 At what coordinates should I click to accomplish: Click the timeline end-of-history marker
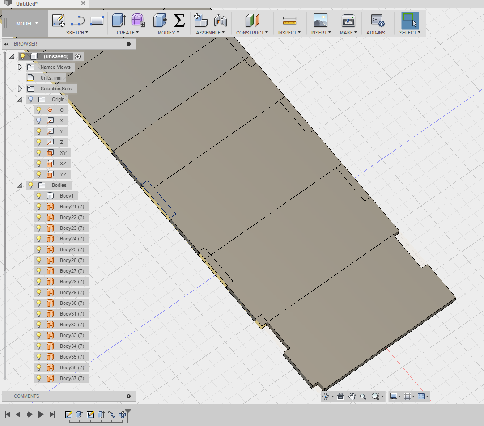pyautogui.click(x=128, y=415)
